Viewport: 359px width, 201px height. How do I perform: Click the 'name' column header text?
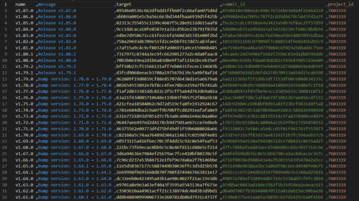tap(20, 4)
